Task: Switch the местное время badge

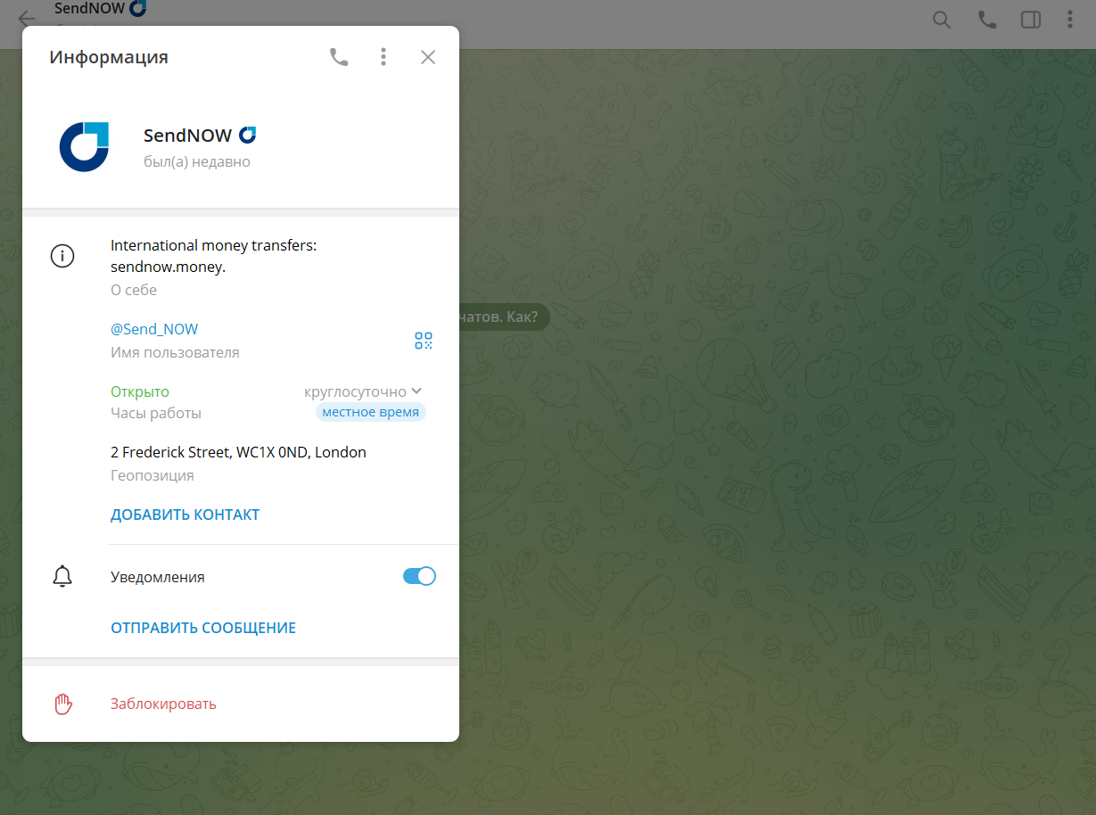Action: (x=371, y=413)
